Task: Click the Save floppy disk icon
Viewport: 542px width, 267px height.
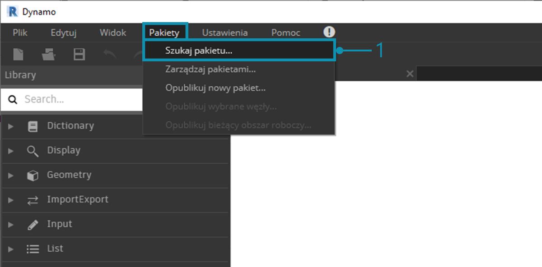Action: pos(79,55)
